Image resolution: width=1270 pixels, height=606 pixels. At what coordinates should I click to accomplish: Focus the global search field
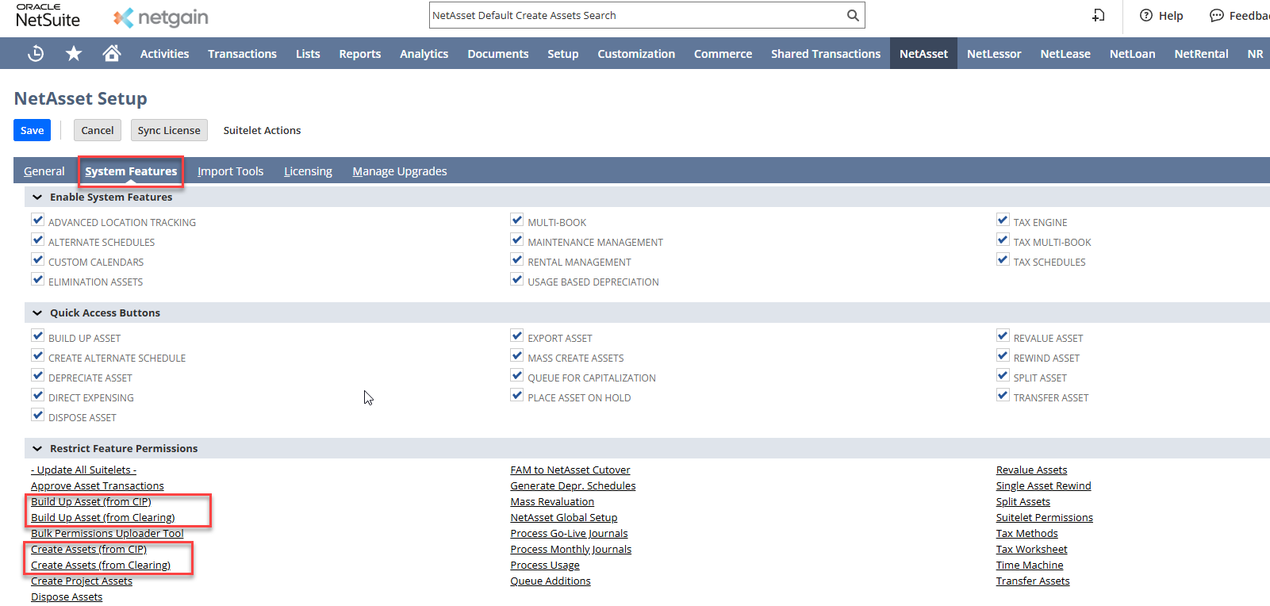click(635, 15)
